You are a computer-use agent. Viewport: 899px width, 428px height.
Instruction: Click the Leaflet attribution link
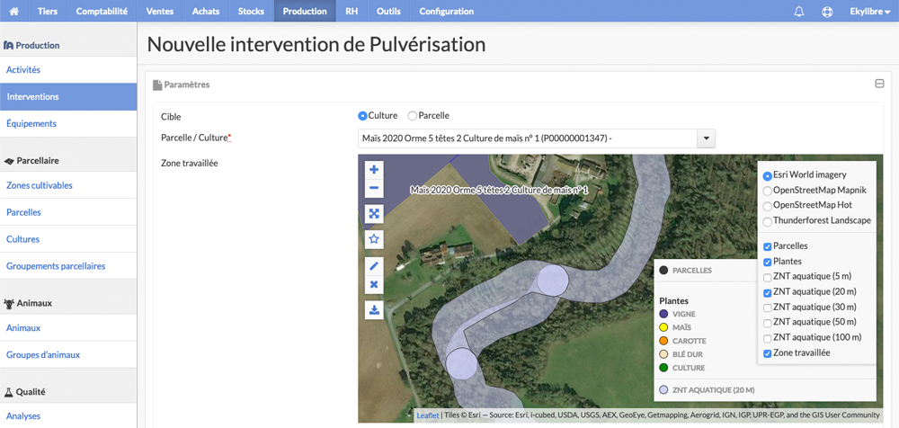coord(428,415)
